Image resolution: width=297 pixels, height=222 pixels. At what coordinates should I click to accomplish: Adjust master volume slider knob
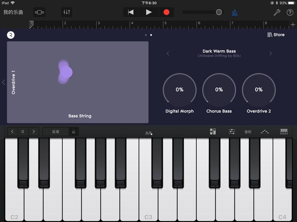(219, 12)
